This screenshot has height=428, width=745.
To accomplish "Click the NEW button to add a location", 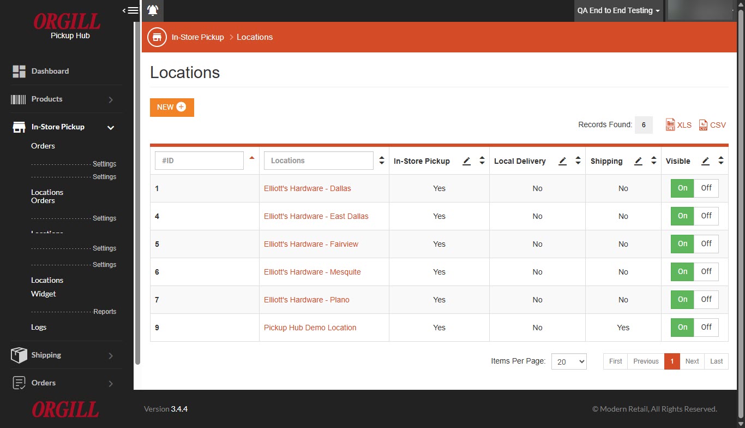I will pos(172,108).
